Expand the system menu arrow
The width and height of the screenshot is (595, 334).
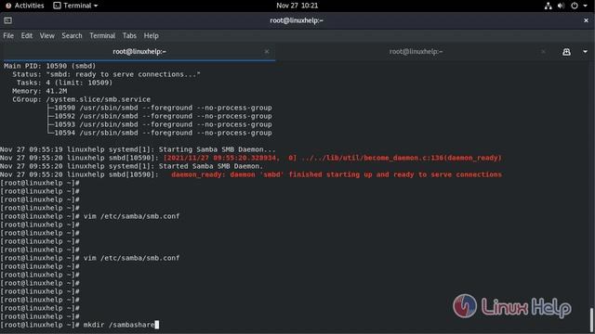coord(585,6)
